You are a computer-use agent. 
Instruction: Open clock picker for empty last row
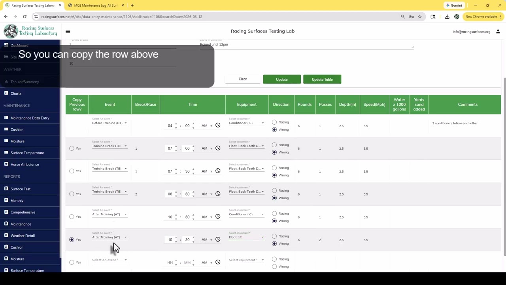coord(218,262)
